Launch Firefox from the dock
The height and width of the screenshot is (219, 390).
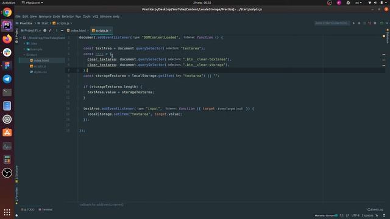click(x=7, y=39)
